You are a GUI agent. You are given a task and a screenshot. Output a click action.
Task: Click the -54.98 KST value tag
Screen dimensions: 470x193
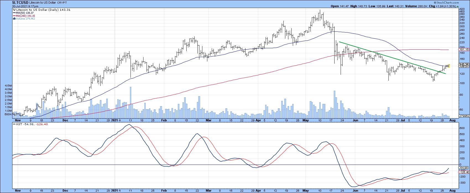pyautogui.click(x=463, y=168)
